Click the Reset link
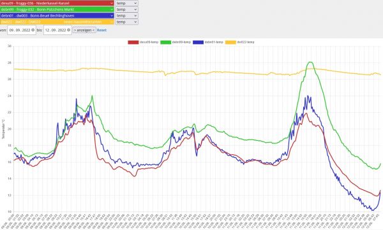This screenshot has height=230, width=383. pyautogui.click(x=101, y=30)
